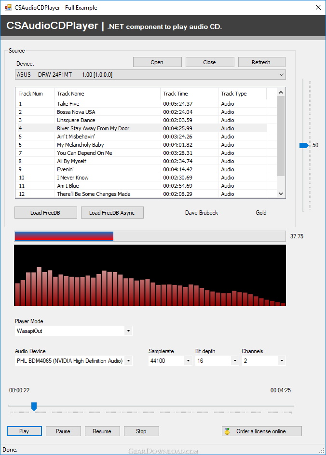Click Load FreeDB Async button

click(x=112, y=213)
